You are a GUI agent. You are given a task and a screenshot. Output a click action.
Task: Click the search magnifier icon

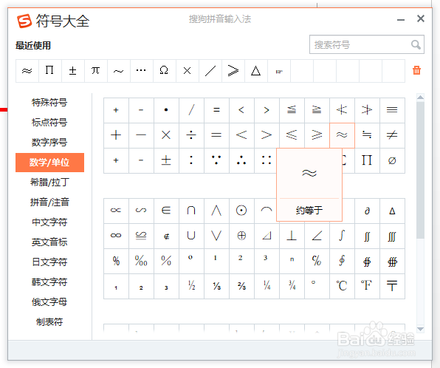click(x=416, y=44)
